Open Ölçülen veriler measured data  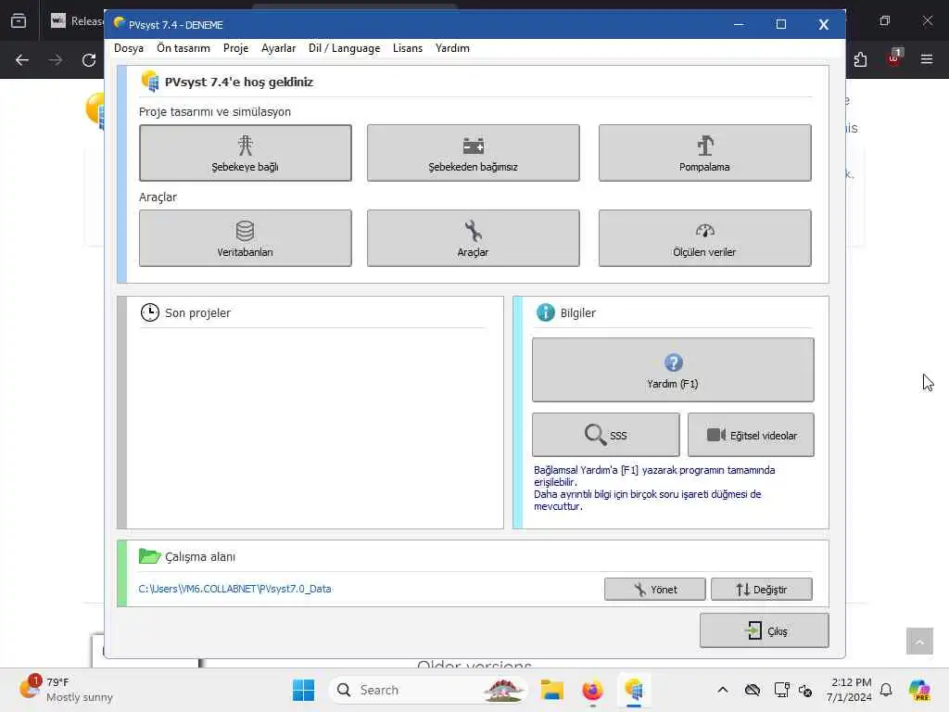pos(704,238)
